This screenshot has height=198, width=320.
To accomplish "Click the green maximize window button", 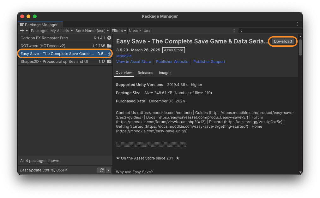I will coord(35,16).
